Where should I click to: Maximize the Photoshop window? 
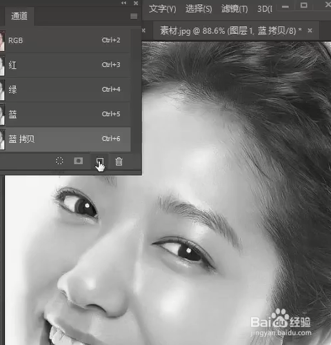coord(304,6)
